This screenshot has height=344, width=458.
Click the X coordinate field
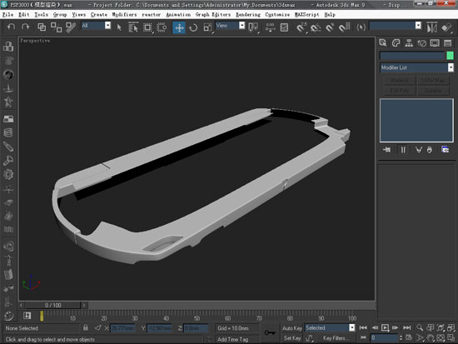point(122,328)
